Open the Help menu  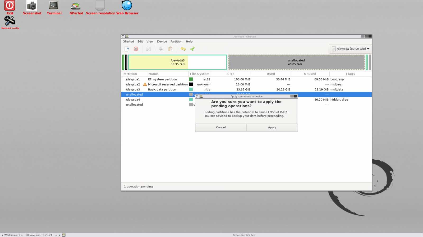(189, 41)
